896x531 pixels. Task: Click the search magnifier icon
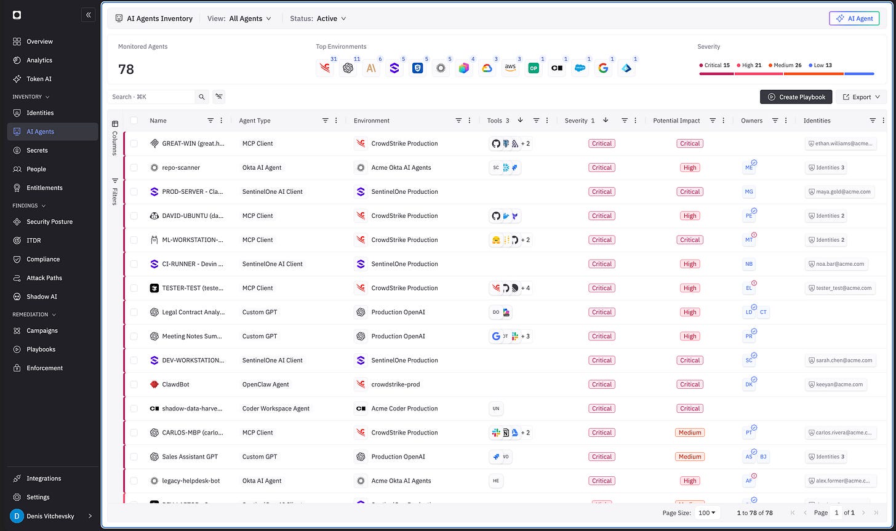tap(201, 97)
